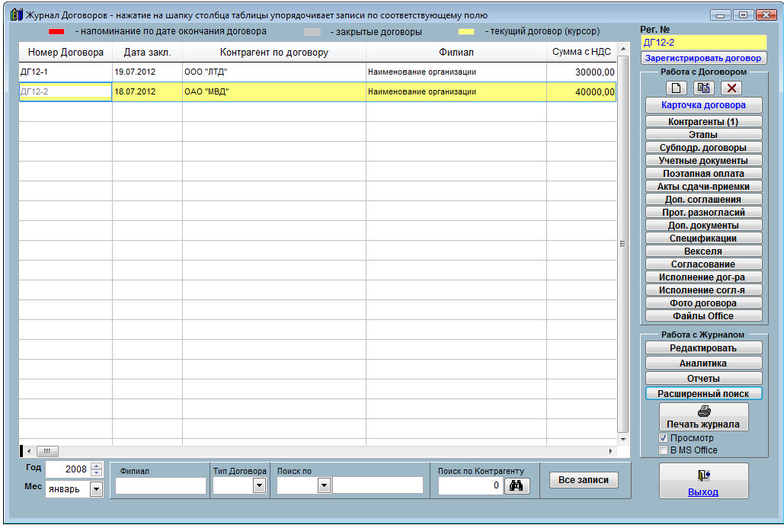Image resolution: width=784 pixels, height=525 pixels.
Task: Click the Филиал filter input field
Action: click(161, 485)
